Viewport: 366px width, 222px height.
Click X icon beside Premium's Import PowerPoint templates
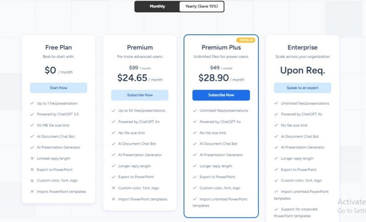pos(113,199)
